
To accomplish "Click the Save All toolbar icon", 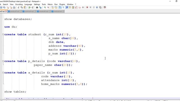I will [x=4, y=8].
